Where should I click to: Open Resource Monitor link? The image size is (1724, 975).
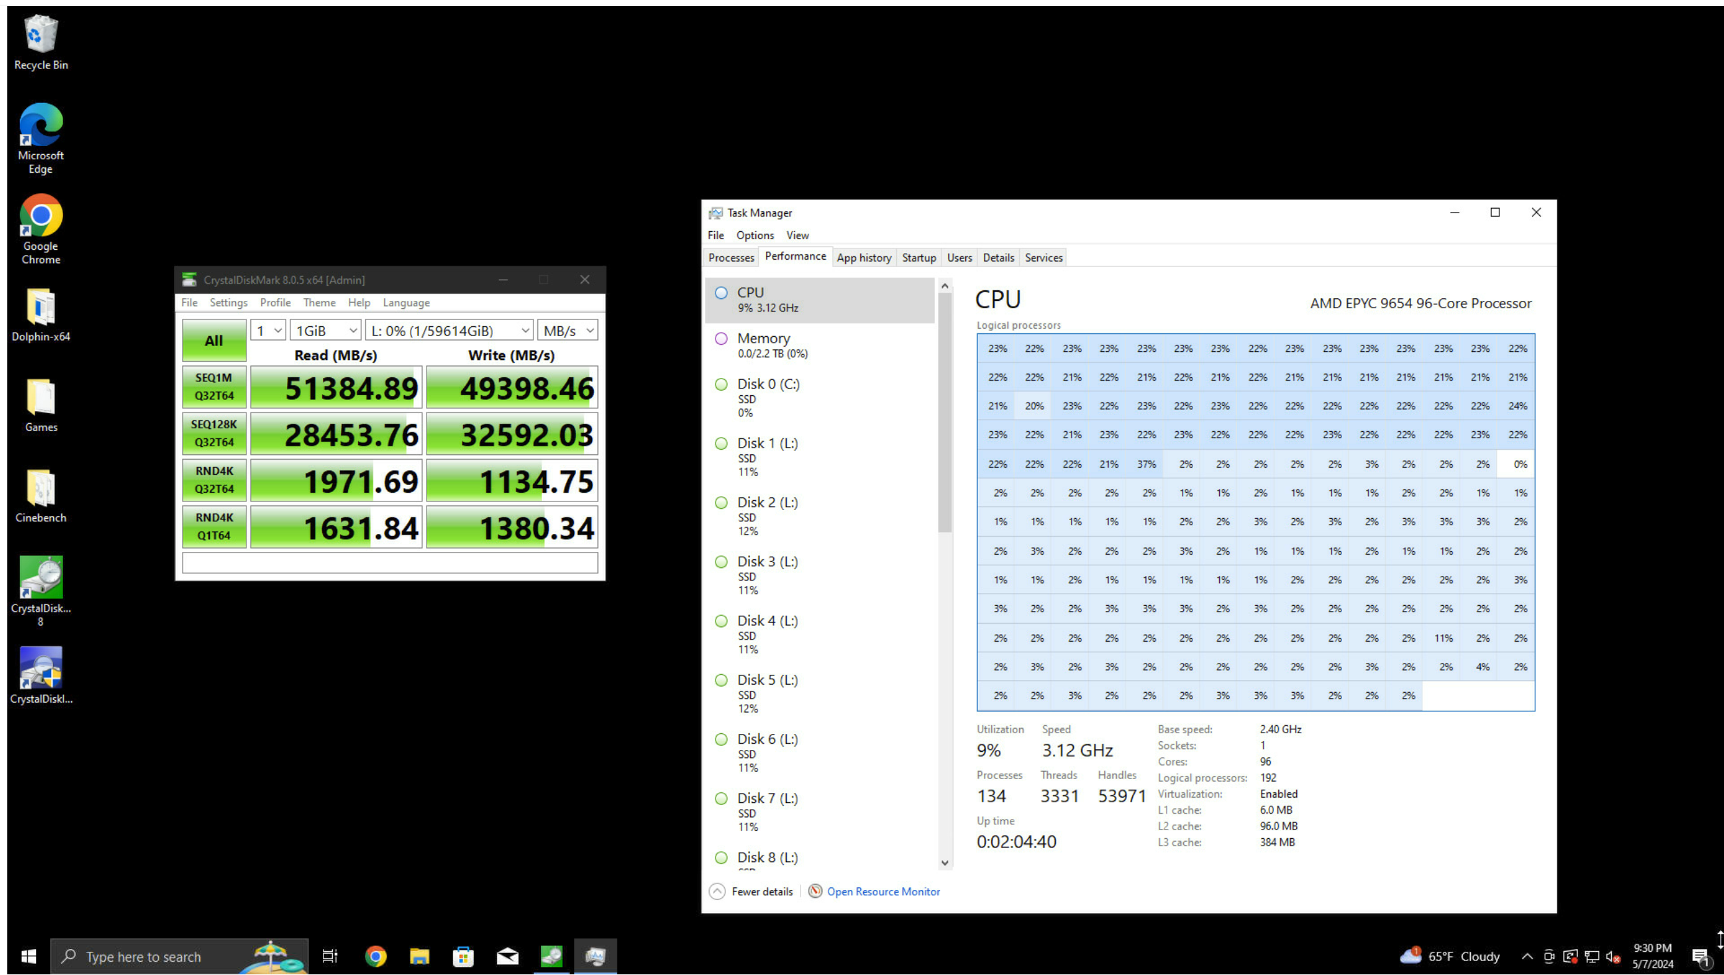pos(884,891)
